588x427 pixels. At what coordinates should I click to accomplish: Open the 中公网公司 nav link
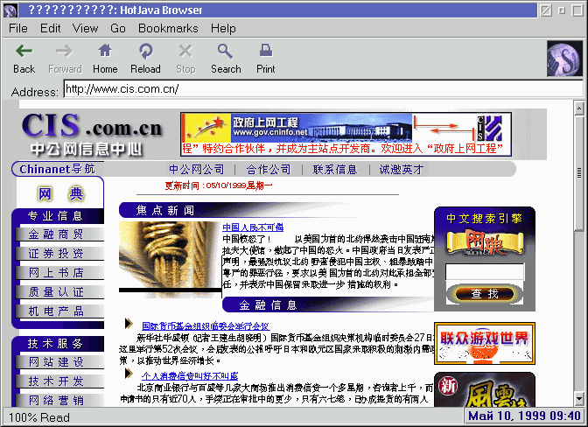tap(197, 170)
